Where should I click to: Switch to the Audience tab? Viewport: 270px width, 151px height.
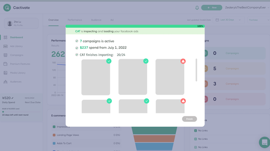pyautogui.click(x=96, y=20)
